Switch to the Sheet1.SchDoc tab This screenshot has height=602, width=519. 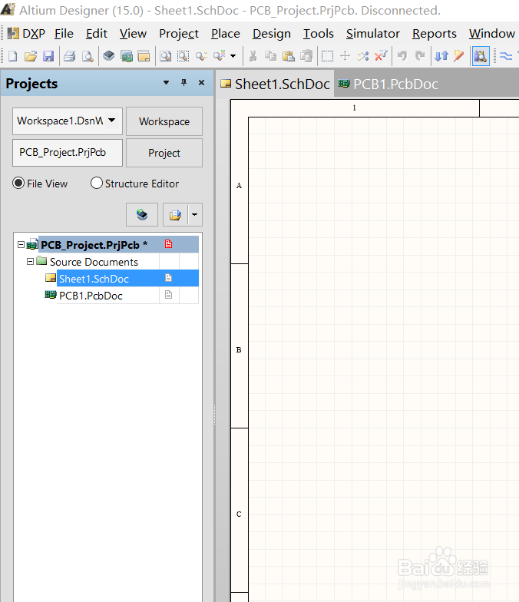[275, 84]
